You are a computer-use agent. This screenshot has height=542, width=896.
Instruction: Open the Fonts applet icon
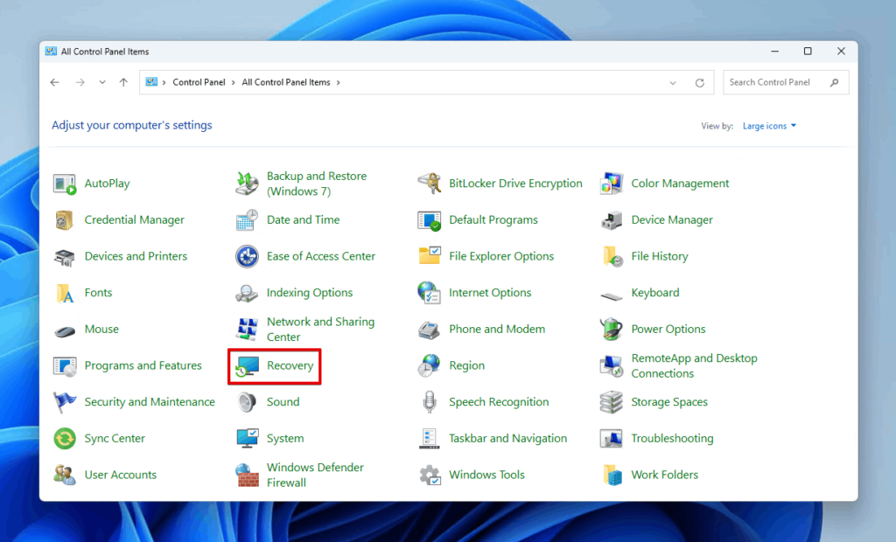98,293
